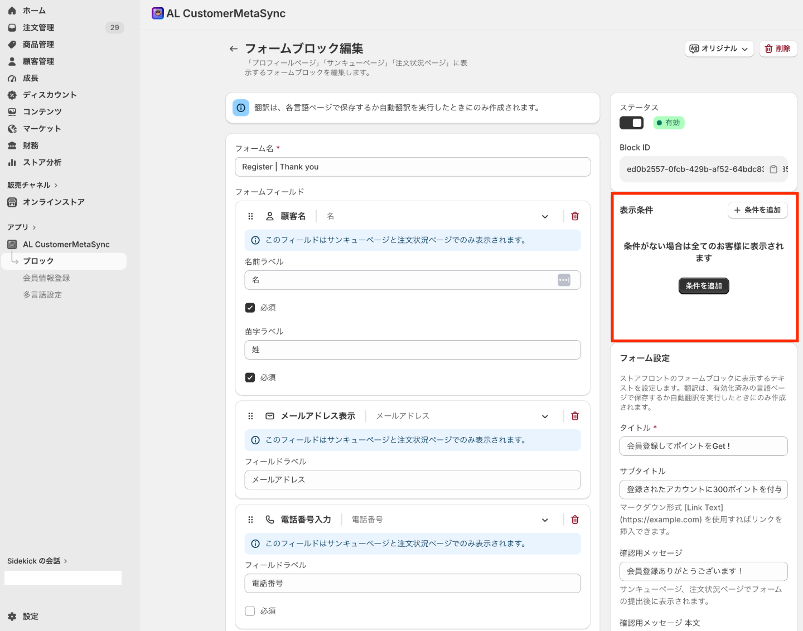This screenshot has width=803, height=631.
Task: Uncheck 必須 under 苗字ラベル
Action: 250,378
